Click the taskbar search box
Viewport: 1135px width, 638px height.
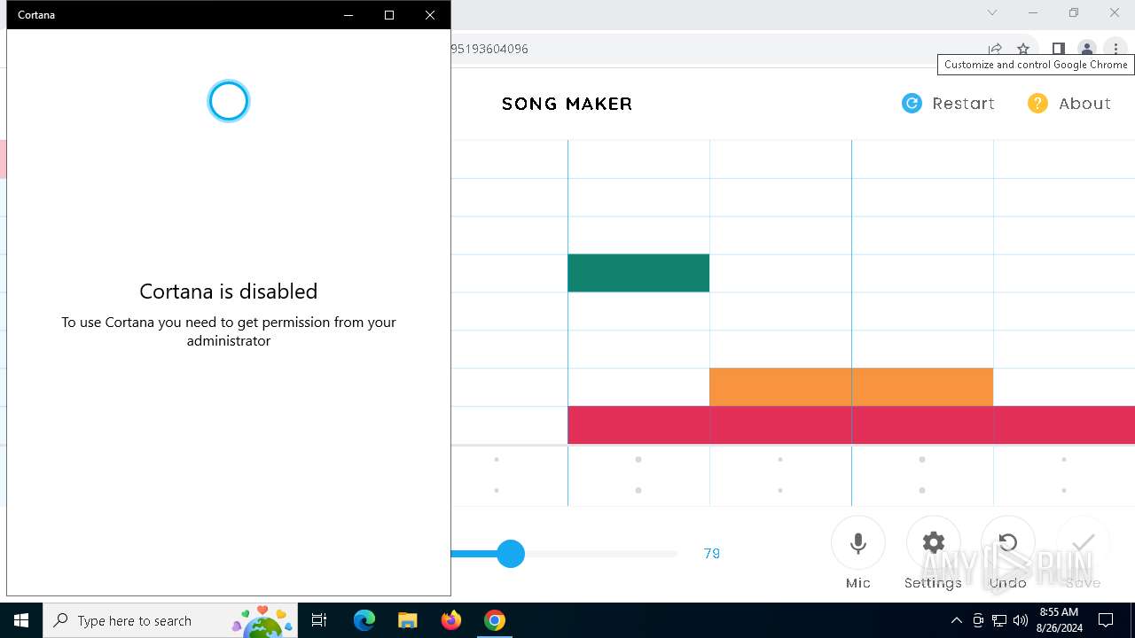tap(170, 620)
